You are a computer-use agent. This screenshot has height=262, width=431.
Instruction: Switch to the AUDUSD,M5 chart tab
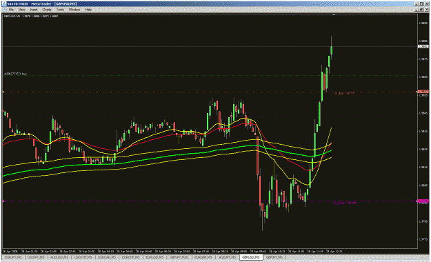59,257
